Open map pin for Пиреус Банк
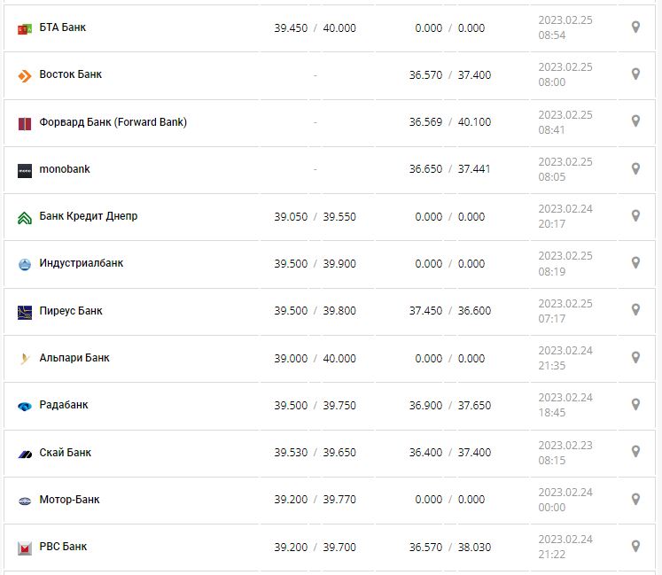Image resolution: width=662 pixels, height=575 pixels. tap(635, 310)
